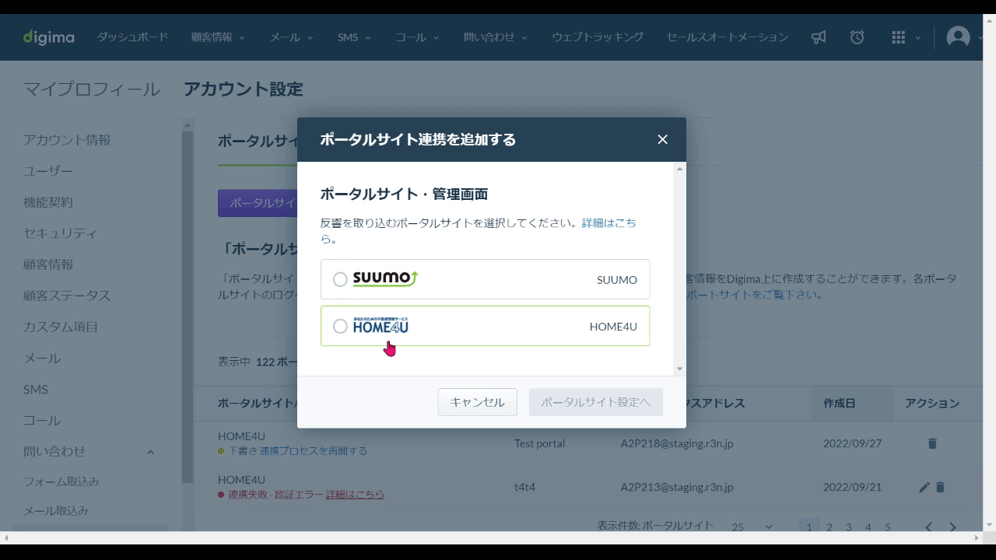Open アカウント情報 in sidebar
Viewport: 996px width, 560px height.
coord(67,140)
